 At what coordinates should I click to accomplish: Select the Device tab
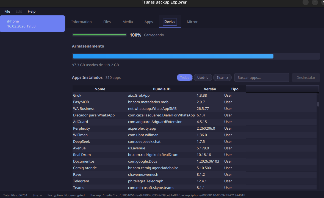click(x=170, y=21)
